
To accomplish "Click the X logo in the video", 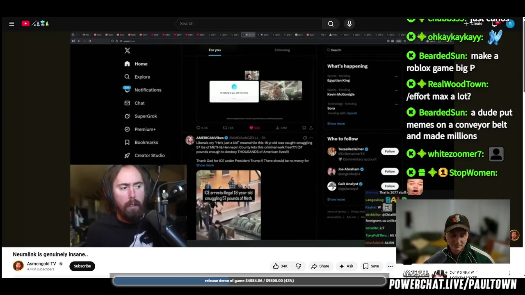I will click(x=127, y=51).
